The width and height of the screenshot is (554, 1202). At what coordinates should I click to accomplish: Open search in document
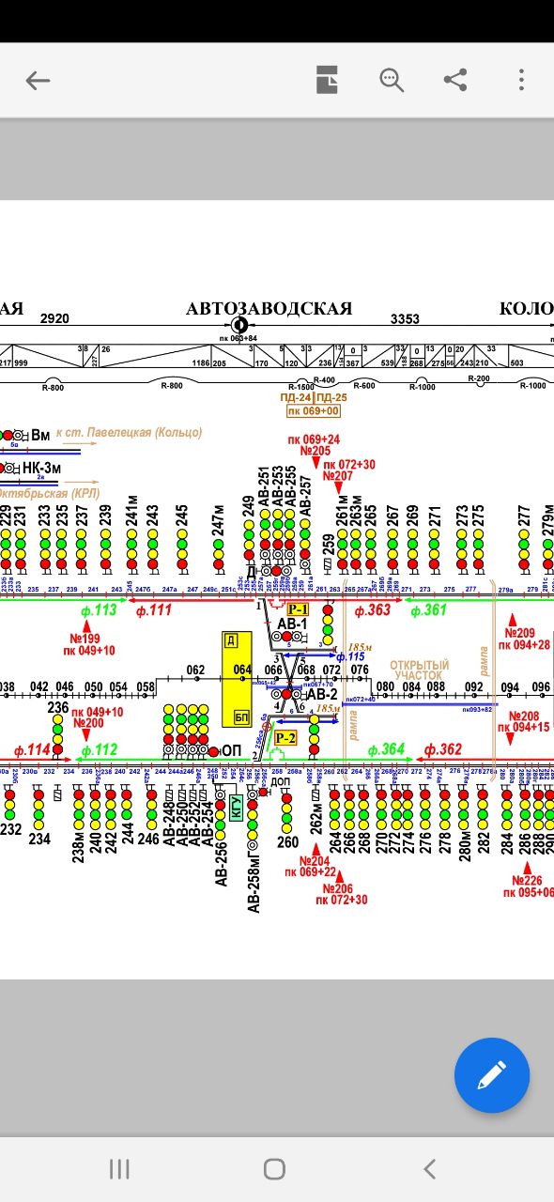coord(392,81)
